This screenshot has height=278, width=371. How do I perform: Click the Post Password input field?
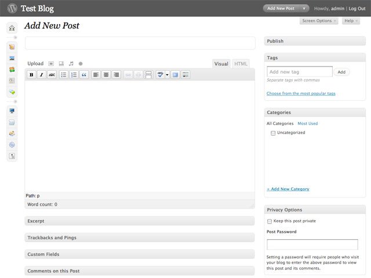(312, 244)
